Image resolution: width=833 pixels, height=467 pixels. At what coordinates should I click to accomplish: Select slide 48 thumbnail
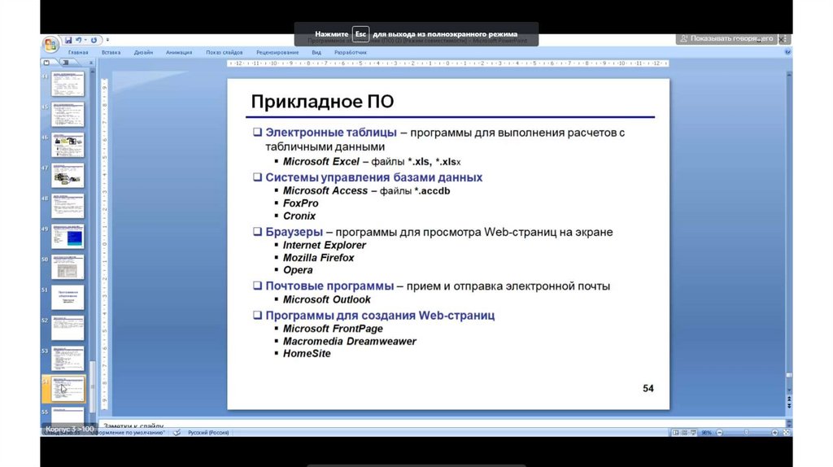click(x=68, y=206)
